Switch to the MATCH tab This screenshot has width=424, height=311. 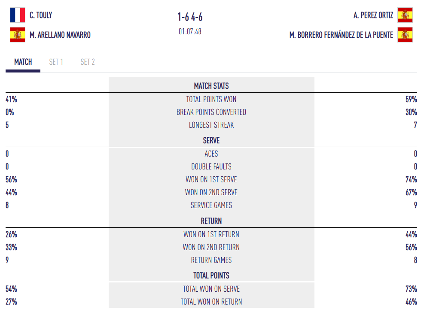pyautogui.click(x=23, y=62)
